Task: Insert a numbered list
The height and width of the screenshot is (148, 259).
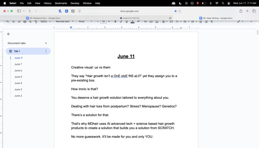Action: (x=193, y=22)
